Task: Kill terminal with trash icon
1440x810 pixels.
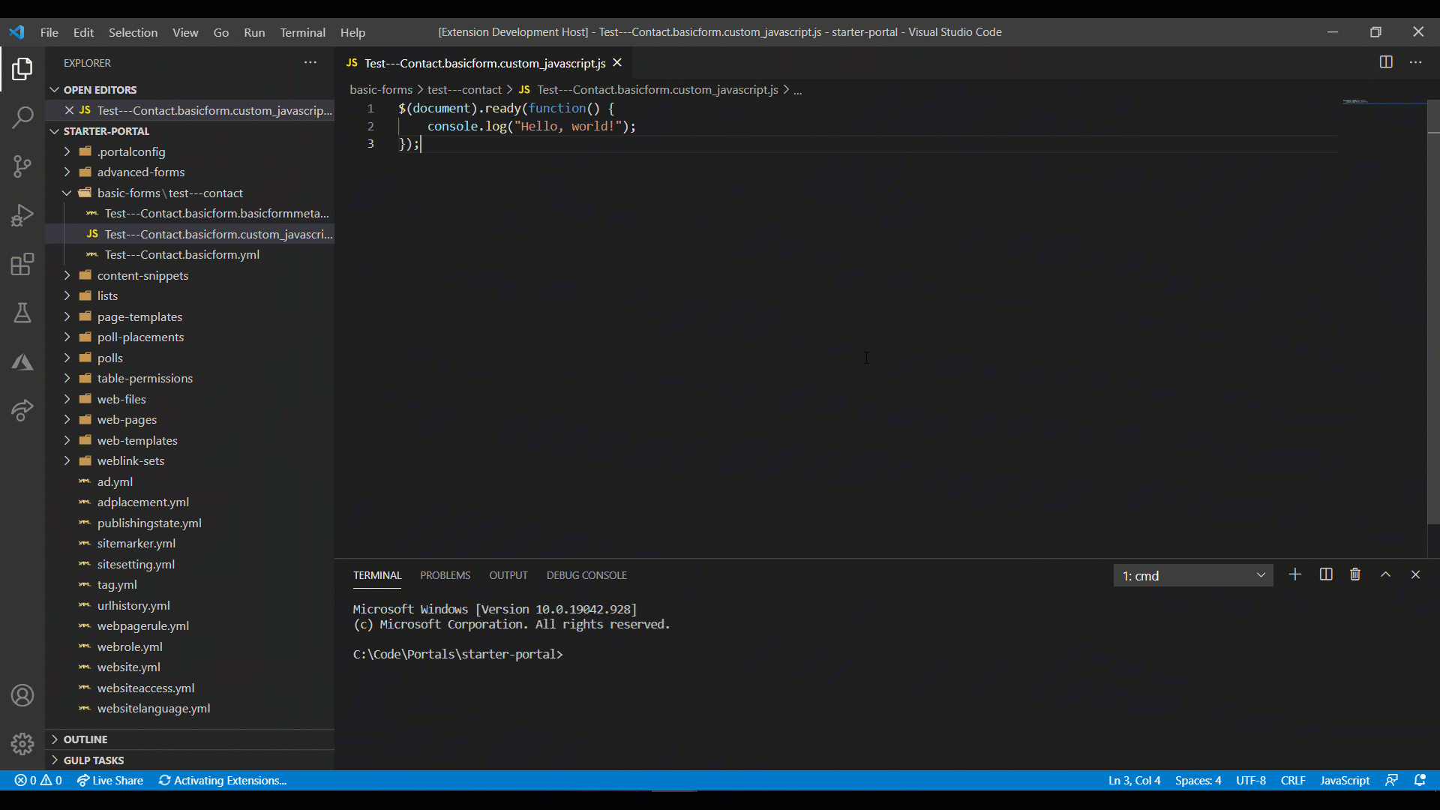Action: pyautogui.click(x=1355, y=574)
